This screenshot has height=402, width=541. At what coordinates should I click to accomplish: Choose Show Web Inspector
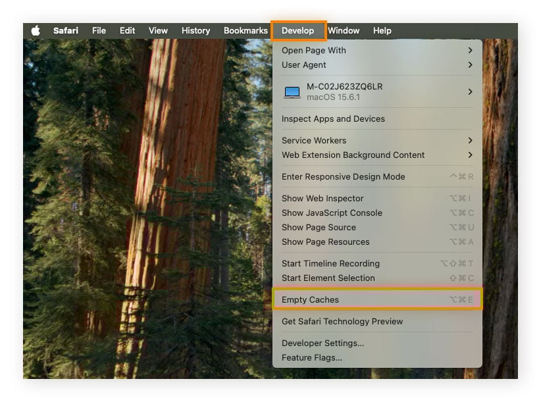tap(322, 198)
